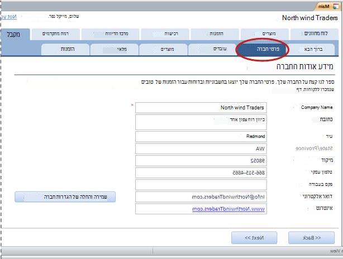Click the אינטרנט label

tap(324, 208)
